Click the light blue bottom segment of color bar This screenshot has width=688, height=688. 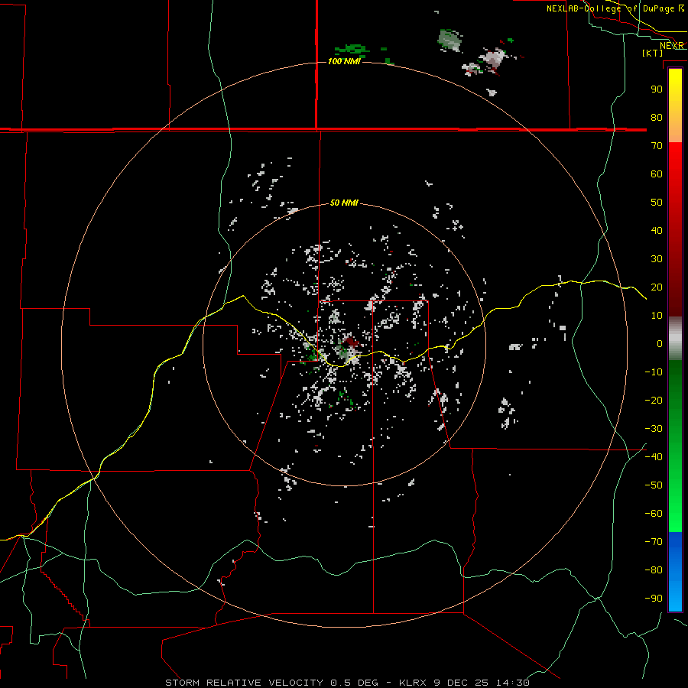tap(675, 595)
